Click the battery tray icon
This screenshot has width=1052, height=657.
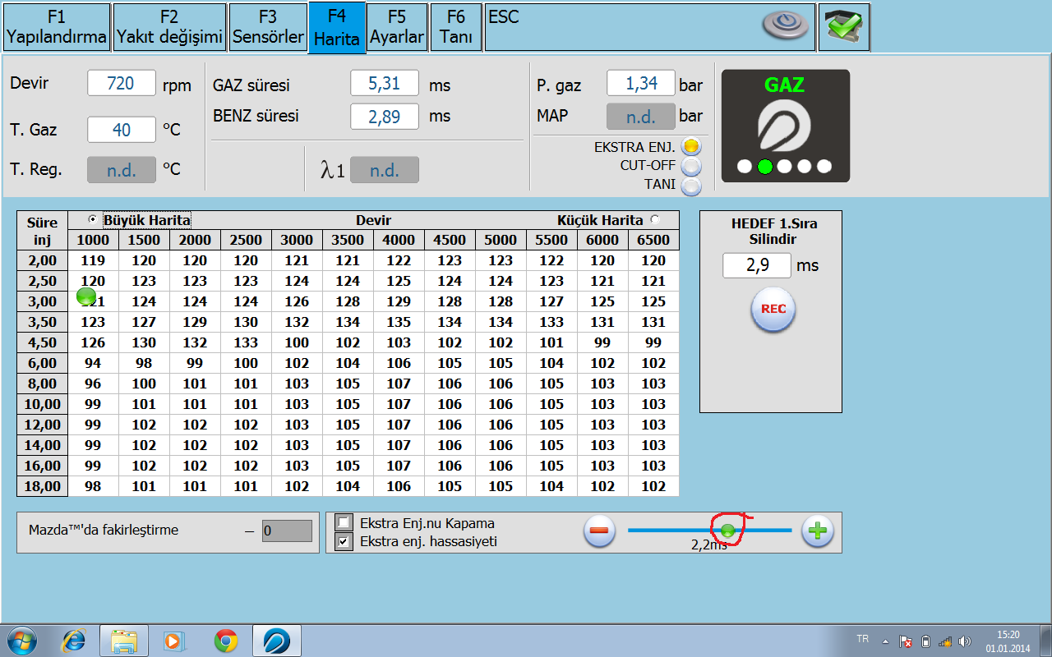(925, 641)
